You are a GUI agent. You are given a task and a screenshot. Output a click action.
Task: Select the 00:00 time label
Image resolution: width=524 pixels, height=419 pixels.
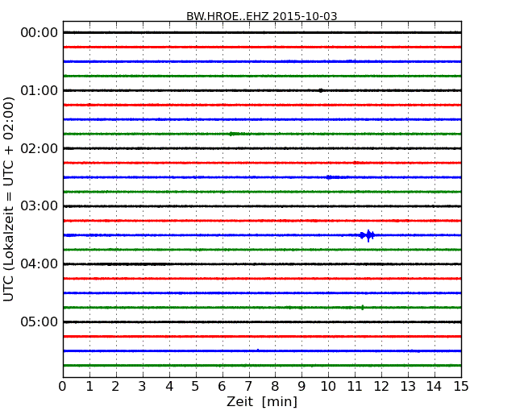[40, 33]
